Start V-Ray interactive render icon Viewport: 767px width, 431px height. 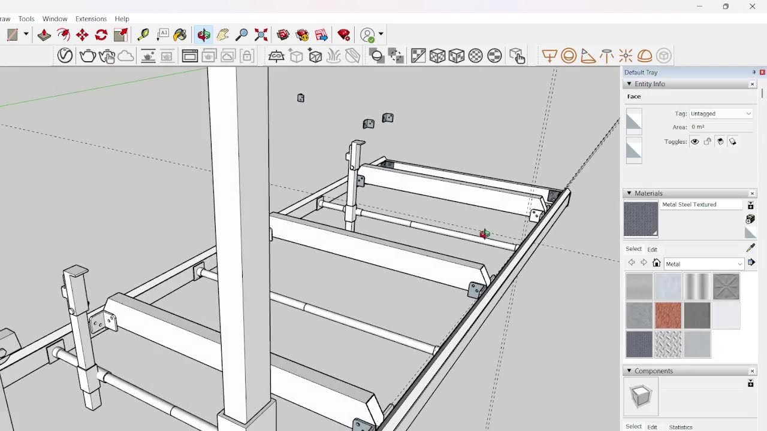tap(107, 56)
